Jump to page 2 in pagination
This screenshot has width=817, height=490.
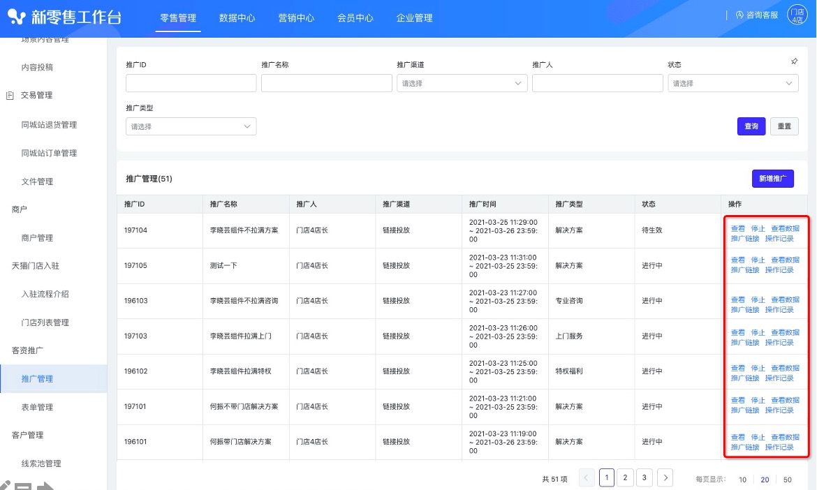[x=625, y=477]
